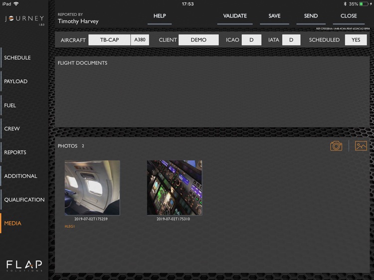The image size is (374, 280).
Task: Tap the FLAP Solutions logo
Action: click(x=24, y=266)
